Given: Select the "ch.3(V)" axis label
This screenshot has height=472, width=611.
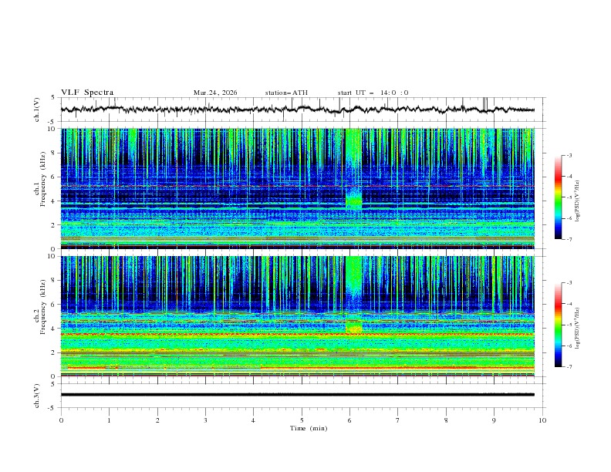Looking at the screenshot, I should 36,396.
